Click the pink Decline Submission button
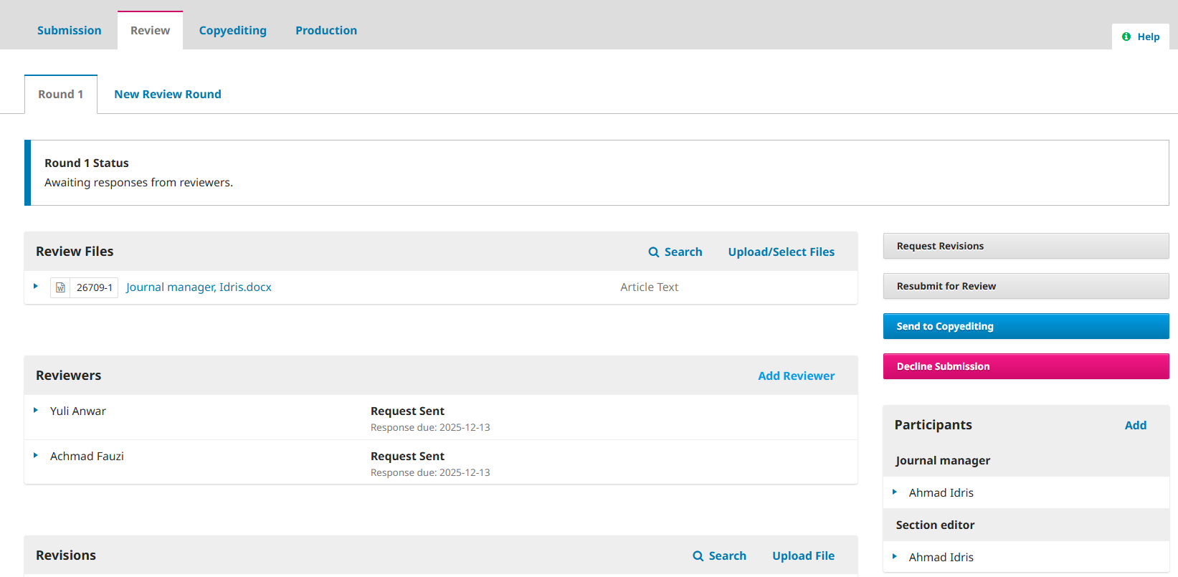1178x577 pixels. pyautogui.click(x=1025, y=366)
